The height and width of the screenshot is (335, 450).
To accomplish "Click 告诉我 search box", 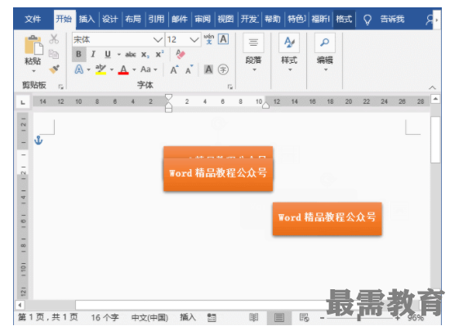I will pyautogui.click(x=392, y=20).
